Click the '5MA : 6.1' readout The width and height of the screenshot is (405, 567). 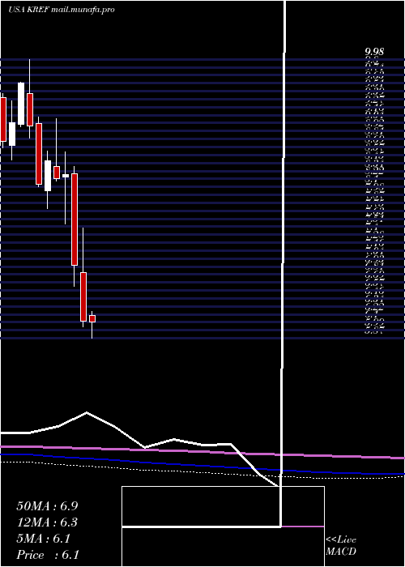43,539
